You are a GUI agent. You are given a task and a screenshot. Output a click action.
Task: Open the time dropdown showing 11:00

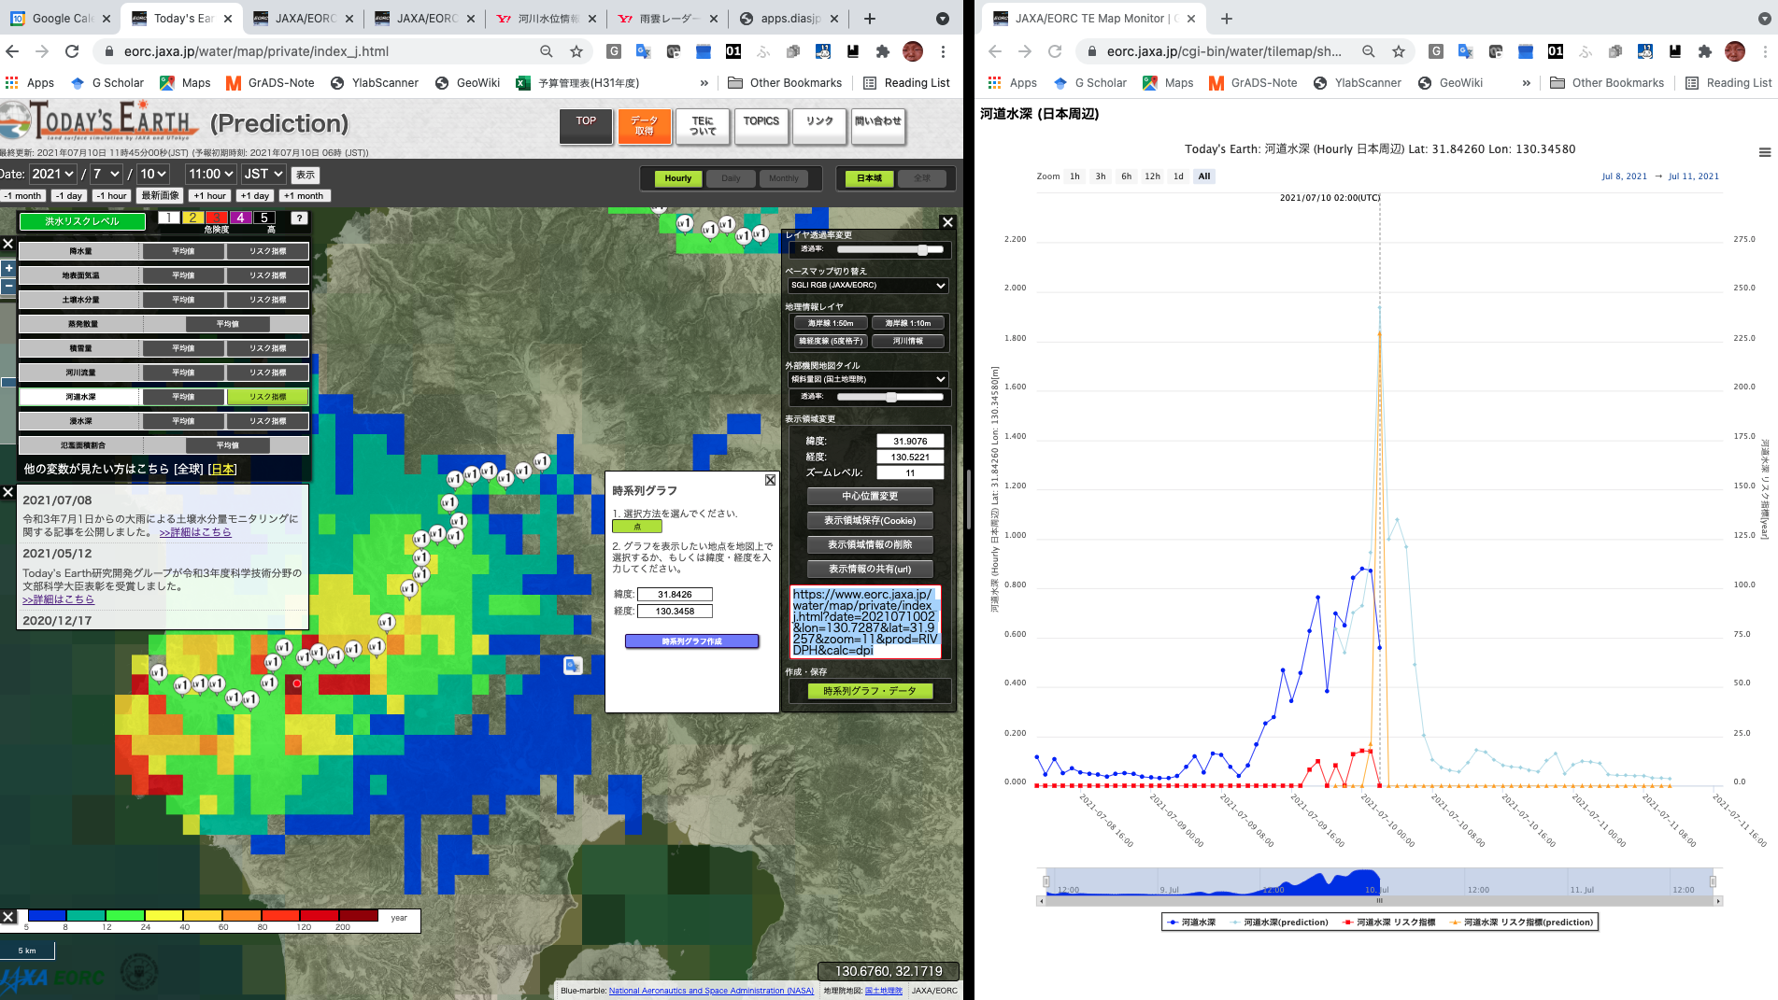click(x=210, y=174)
